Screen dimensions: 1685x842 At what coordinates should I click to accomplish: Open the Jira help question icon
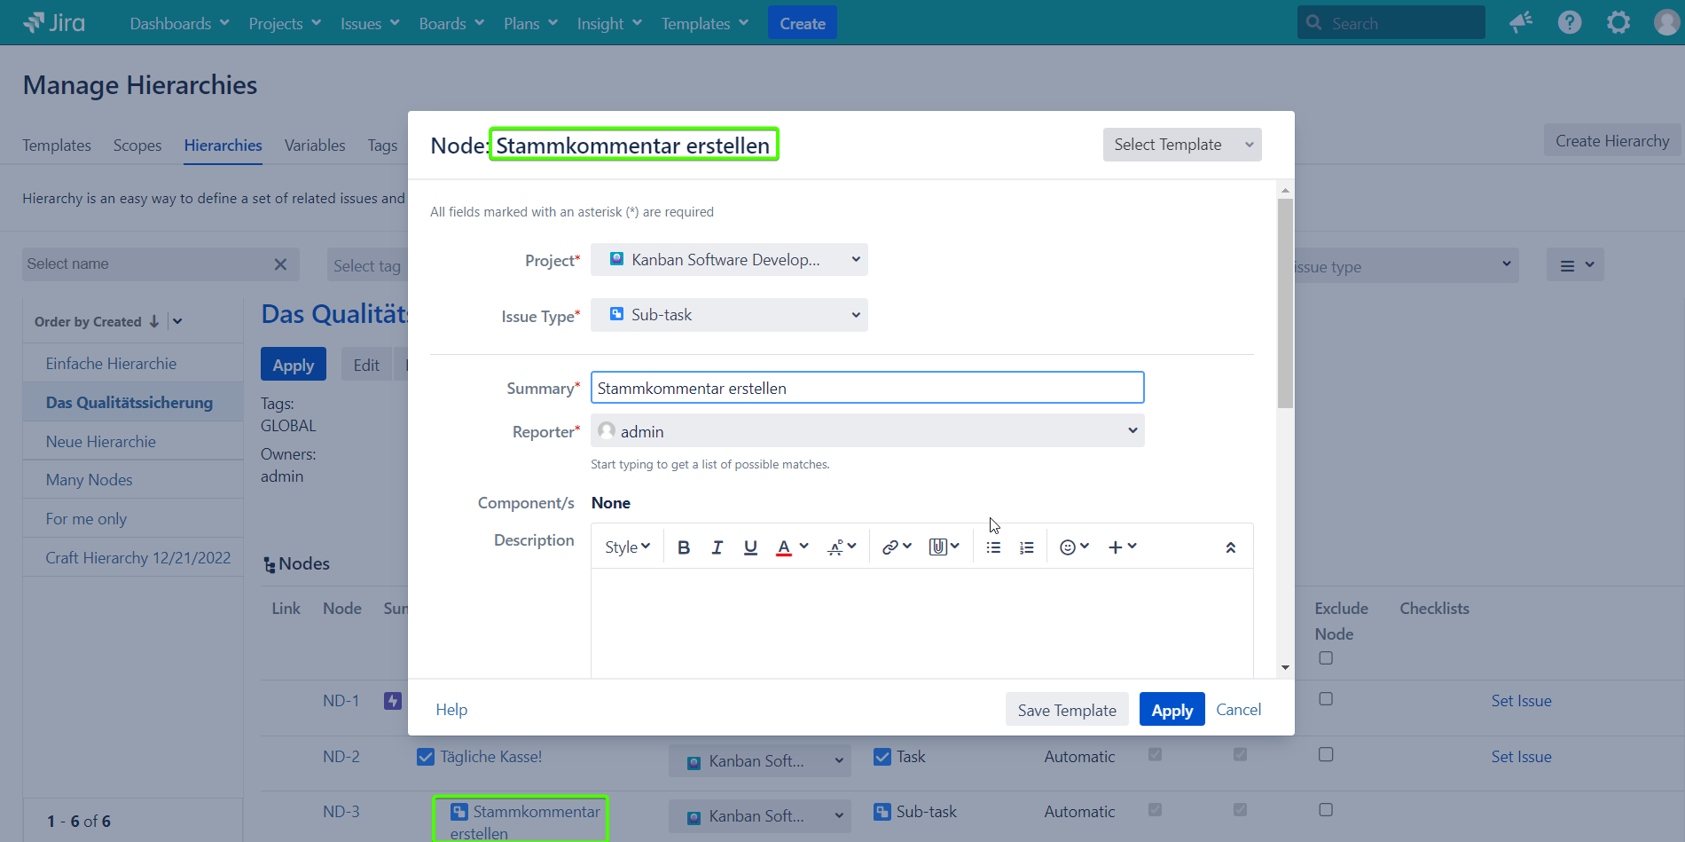click(1569, 23)
